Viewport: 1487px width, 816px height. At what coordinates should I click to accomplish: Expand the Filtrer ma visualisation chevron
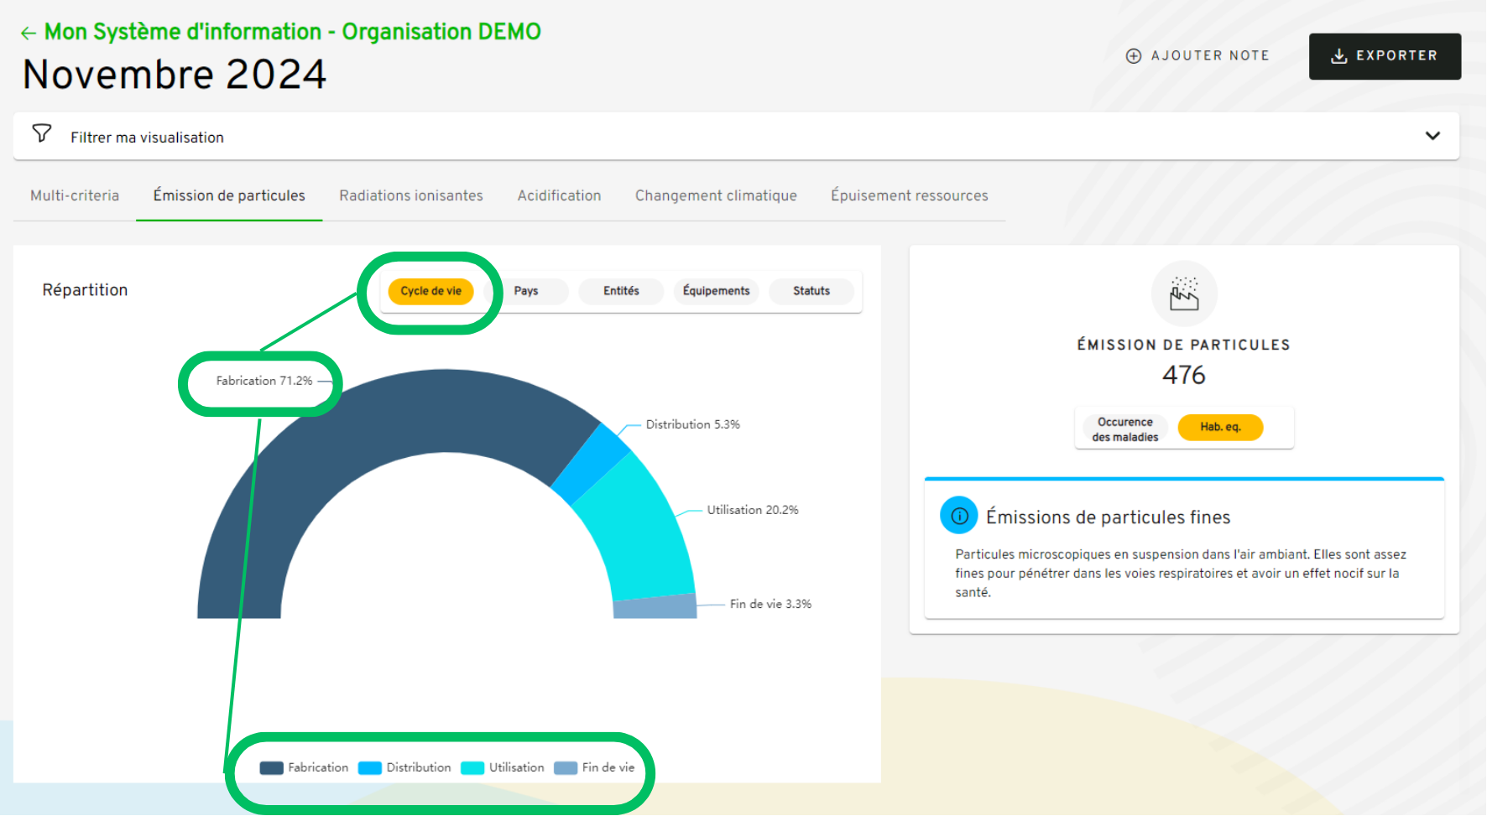coord(1432,136)
